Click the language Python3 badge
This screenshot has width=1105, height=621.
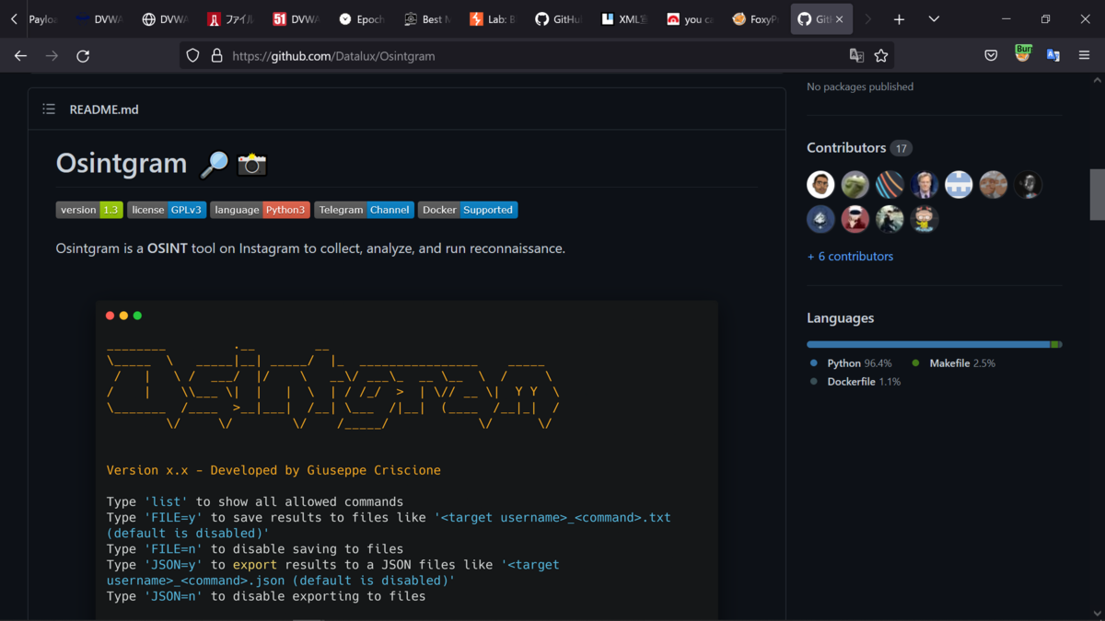(x=260, y=210)
